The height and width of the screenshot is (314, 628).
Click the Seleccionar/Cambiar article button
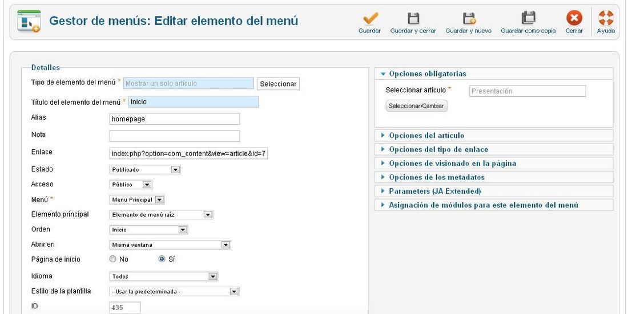click(416, 106)
